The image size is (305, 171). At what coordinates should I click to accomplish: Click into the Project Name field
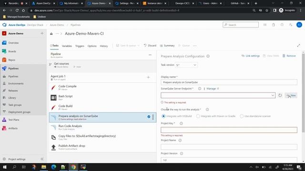coord(229,147)
